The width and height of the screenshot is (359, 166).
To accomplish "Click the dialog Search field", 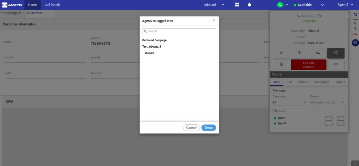I will point(179,31).
